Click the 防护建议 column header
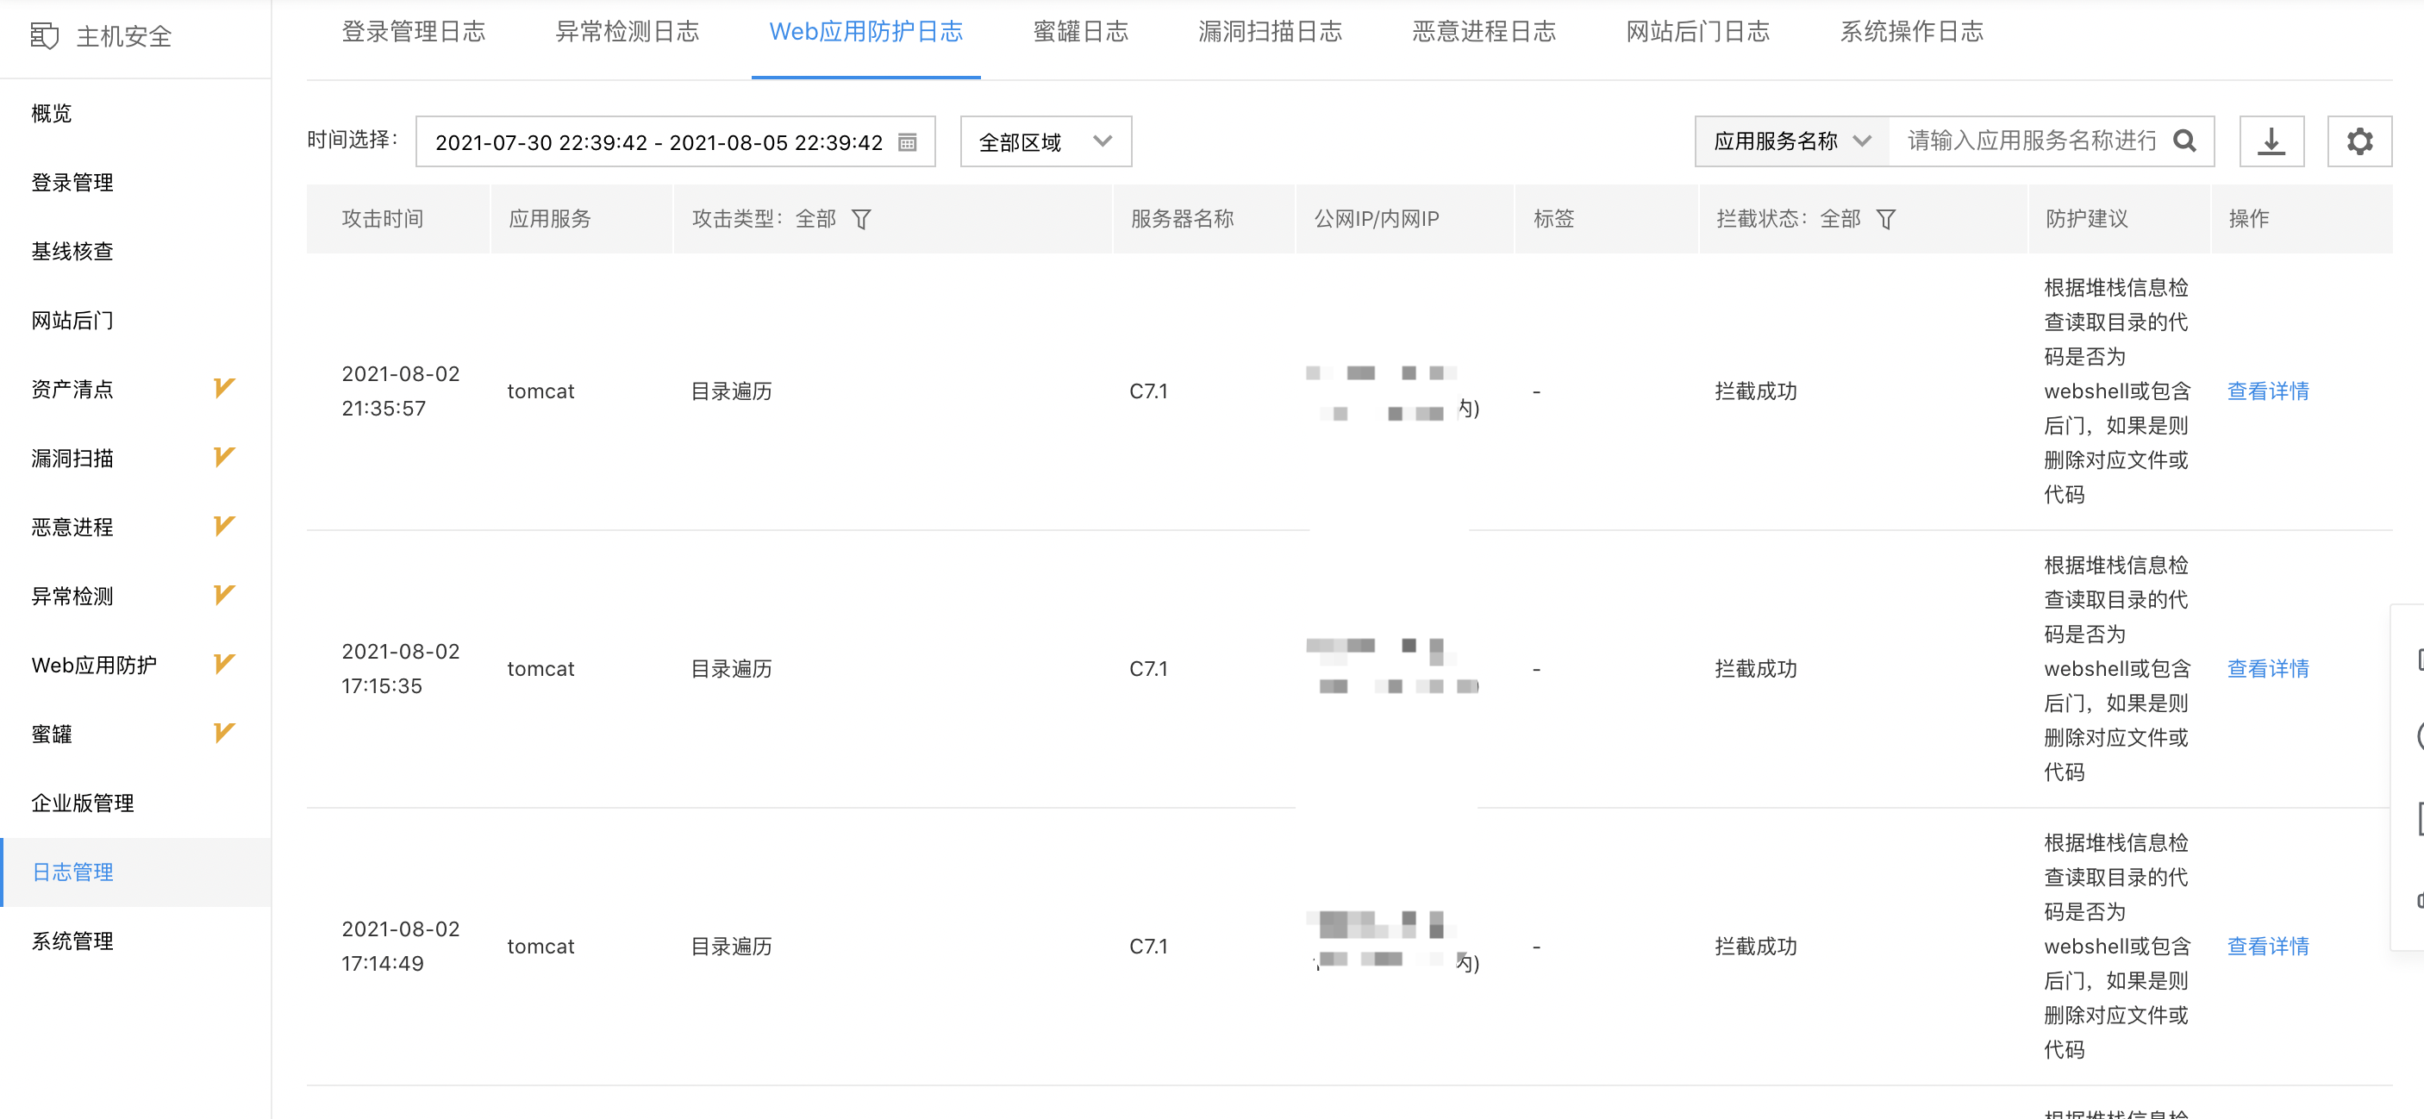 [x=2086, y=219]
